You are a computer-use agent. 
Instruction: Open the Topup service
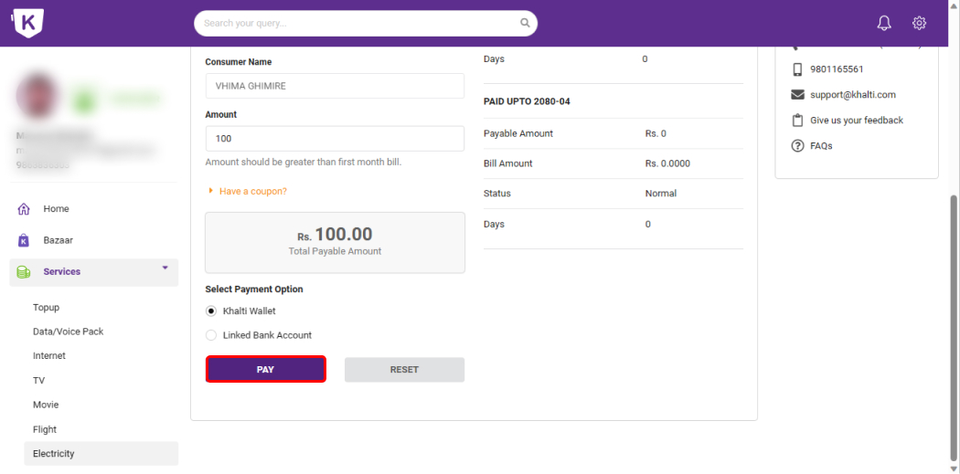pos(46,308)
